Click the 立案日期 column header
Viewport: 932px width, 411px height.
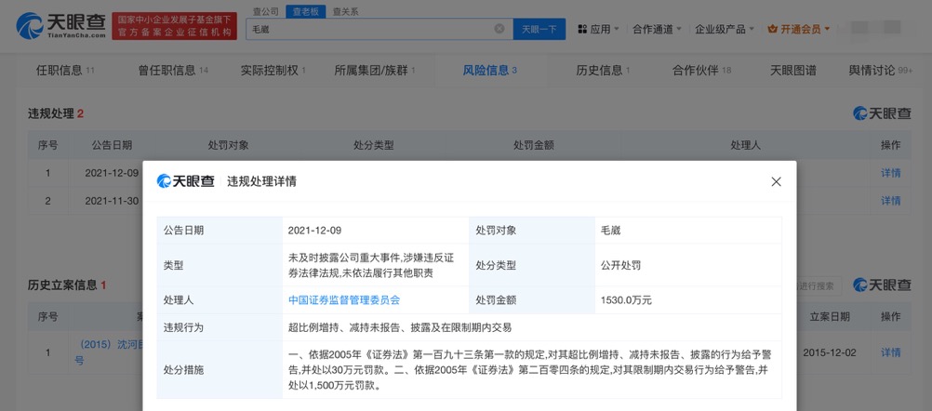coord(829,316)
